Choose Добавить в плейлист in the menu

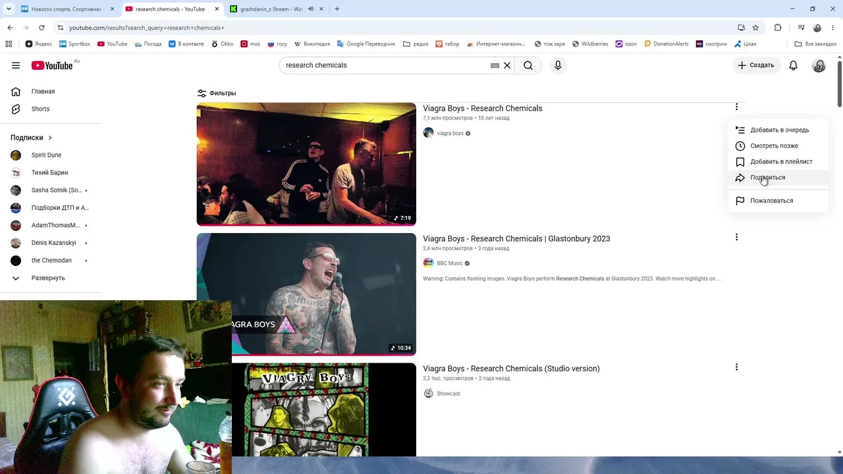778,162
